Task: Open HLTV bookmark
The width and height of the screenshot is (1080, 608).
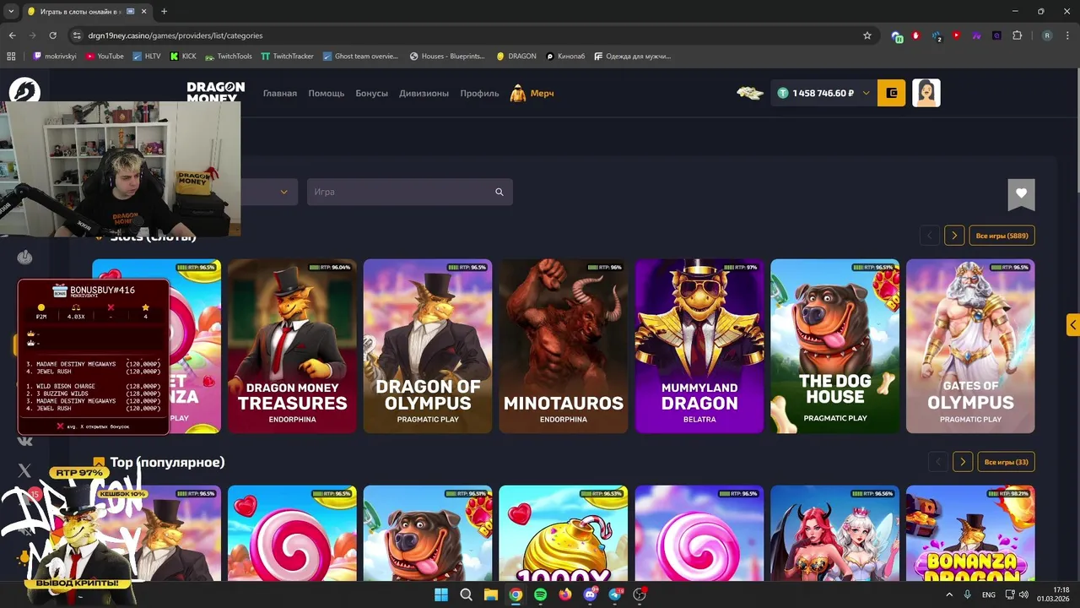Action: [147, 57]
